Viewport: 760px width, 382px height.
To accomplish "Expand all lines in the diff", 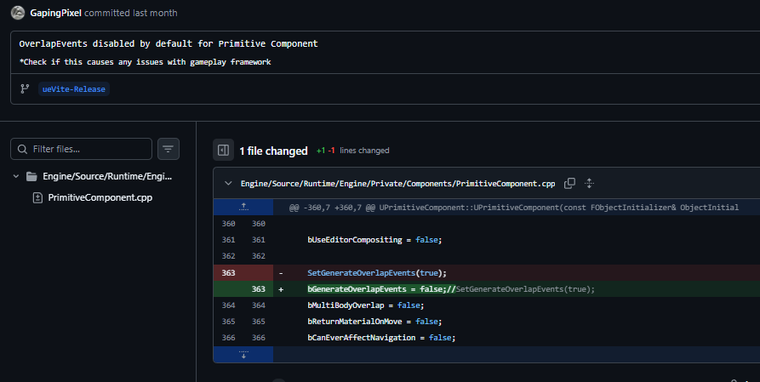I will pos(589,184).
